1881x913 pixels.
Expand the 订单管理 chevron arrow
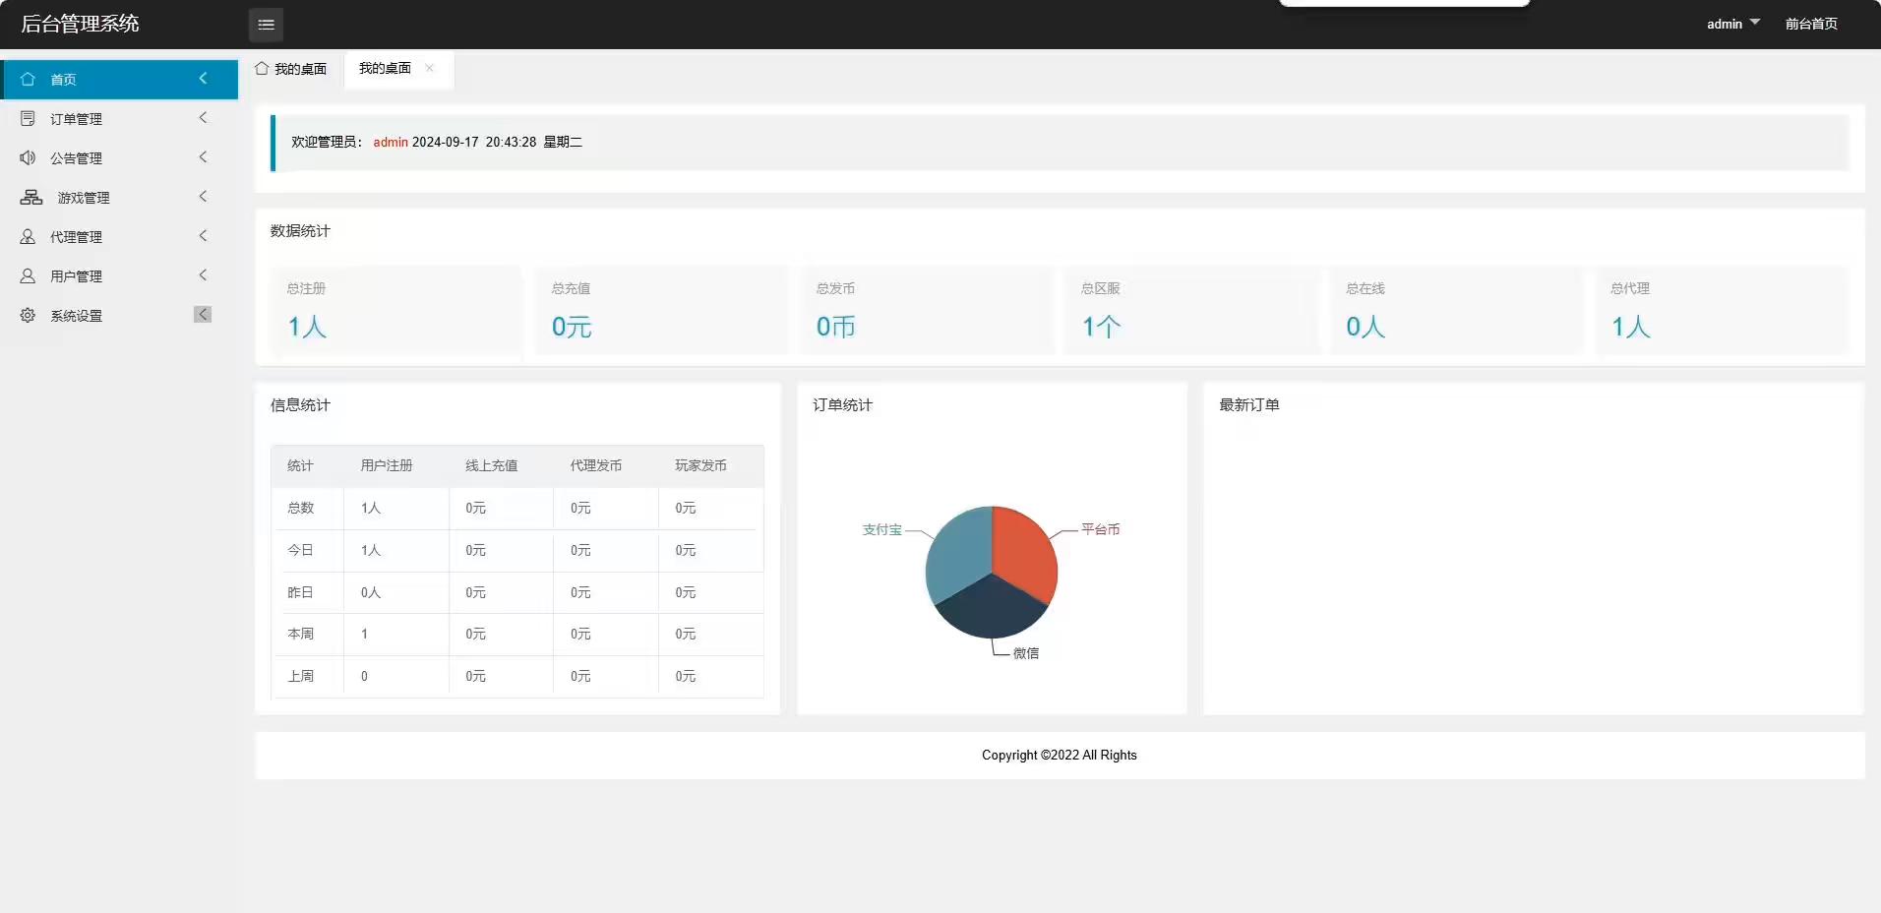[203, 118]
